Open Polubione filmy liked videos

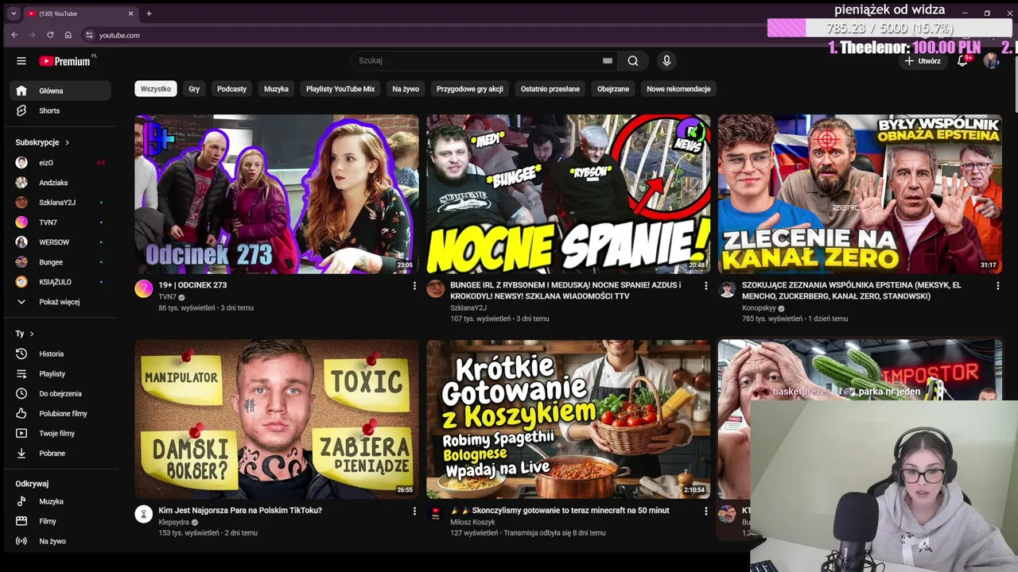click(x=60, y=413)
